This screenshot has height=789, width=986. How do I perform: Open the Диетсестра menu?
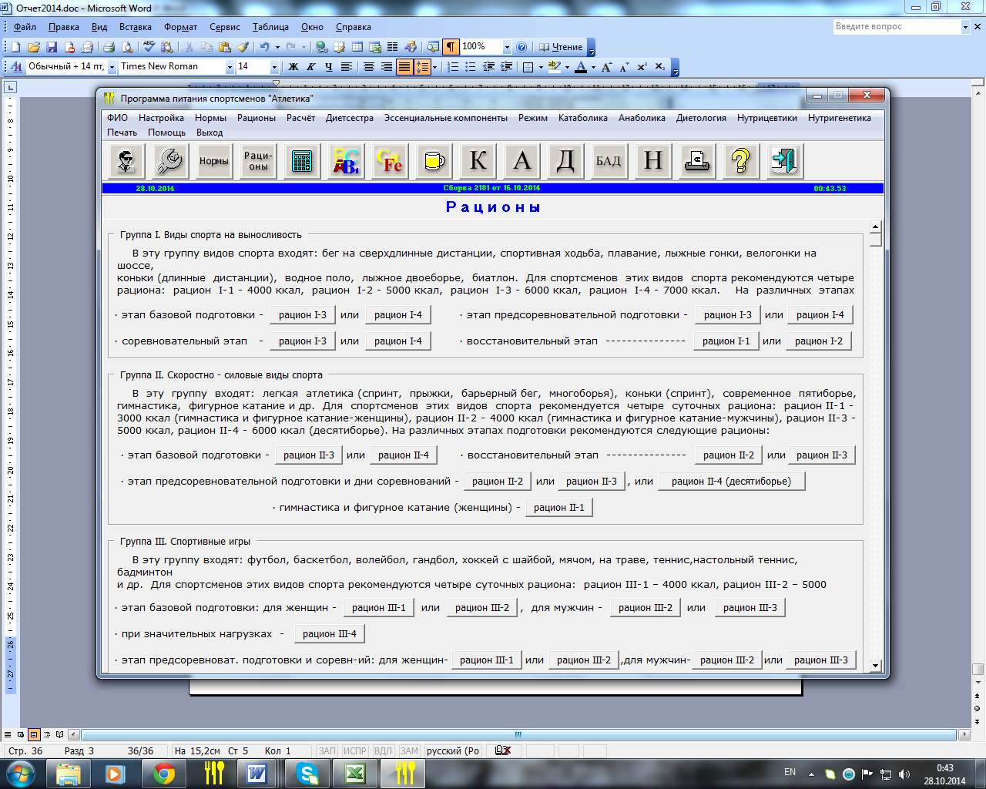[350, 118]
